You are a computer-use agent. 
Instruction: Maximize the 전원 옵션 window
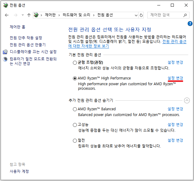click(172, 5)
